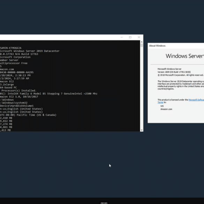Select the 'Device\HarddiskVolume1' line
The height and width of the screenshot is (204, 204).
click(17, 106)
